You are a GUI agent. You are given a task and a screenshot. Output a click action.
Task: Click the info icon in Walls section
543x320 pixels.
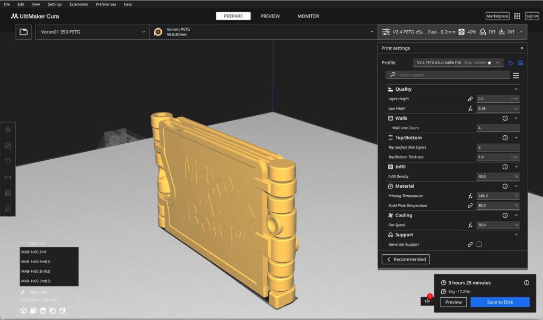505,118
